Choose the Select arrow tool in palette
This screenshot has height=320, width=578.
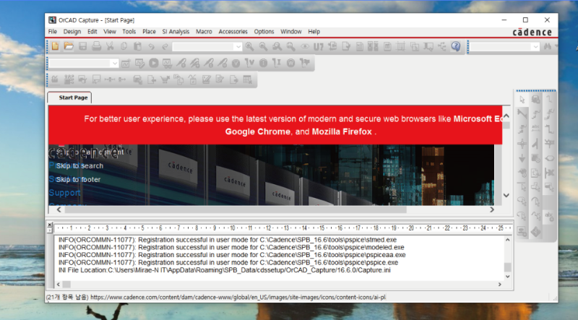(522, 100)
